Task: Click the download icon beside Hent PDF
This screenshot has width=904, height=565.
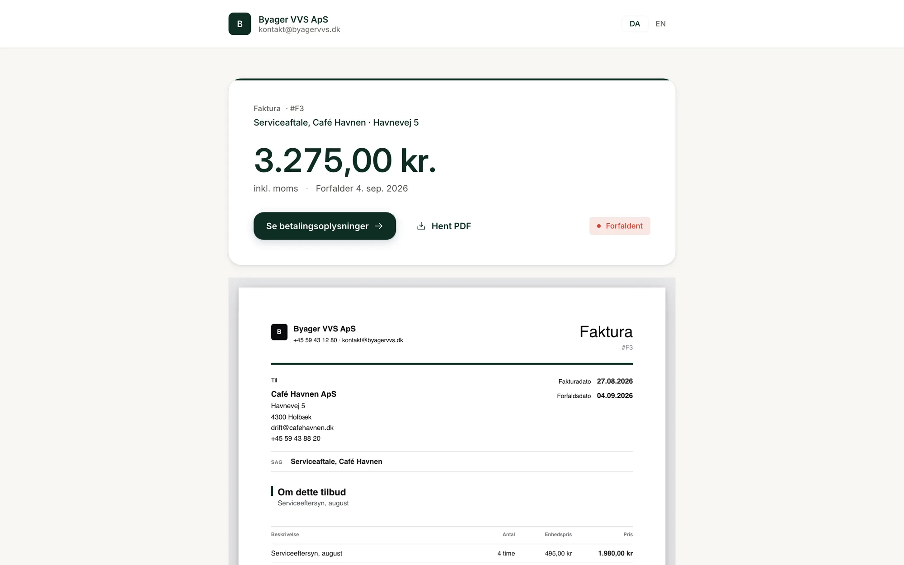Action: [x=421, y=226]
